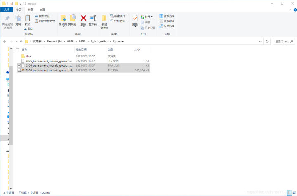The image size is (297, 196).
Task: Rename file using 重命名
Action: click(93, 20)
